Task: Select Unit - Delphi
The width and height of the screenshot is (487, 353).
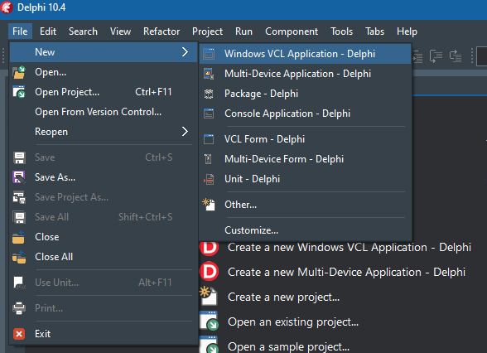Action: click(306, 179)
